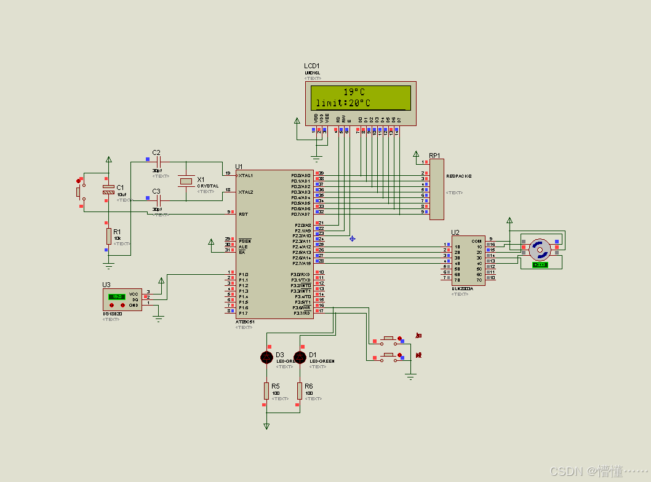Image resolution: width=651 pixels, height=482 pixels.
Task: Click the stepper motor symbol
Action: pos(540,250)
